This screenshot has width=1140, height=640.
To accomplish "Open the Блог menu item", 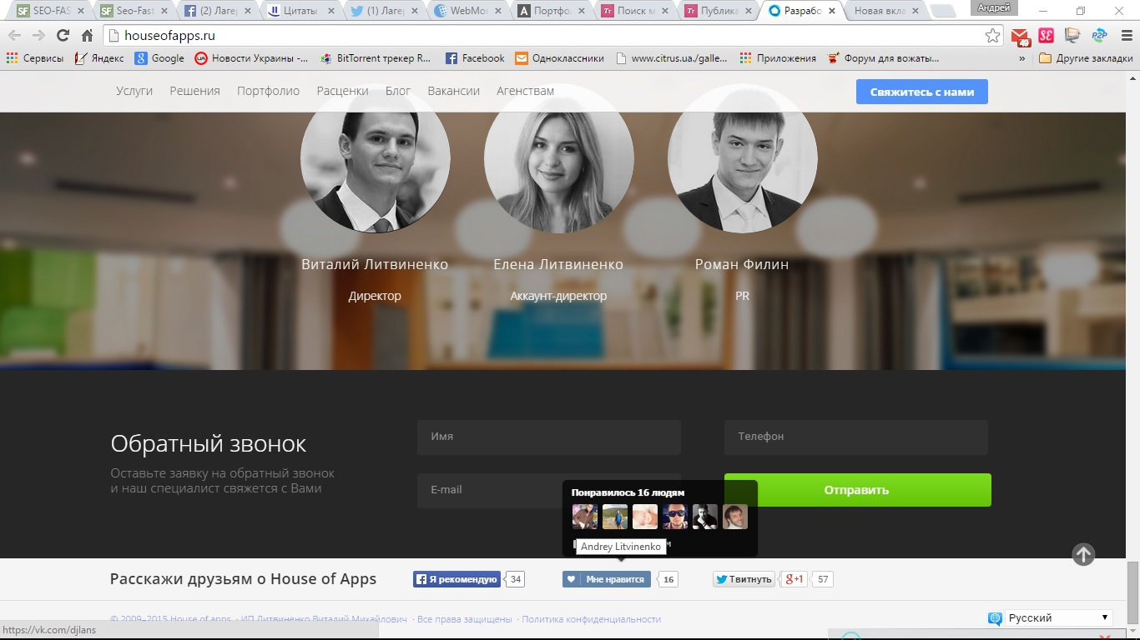I will 398,91.
